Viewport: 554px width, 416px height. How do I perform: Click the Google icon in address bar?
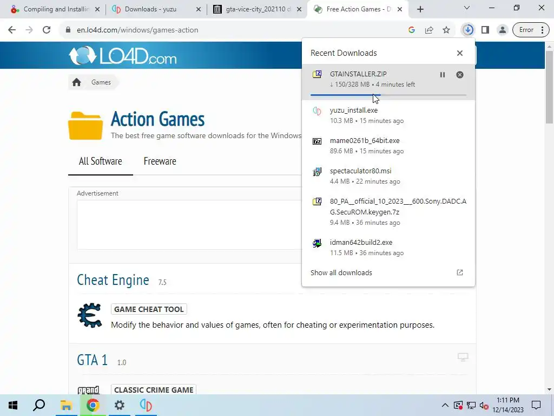point(412,30)
